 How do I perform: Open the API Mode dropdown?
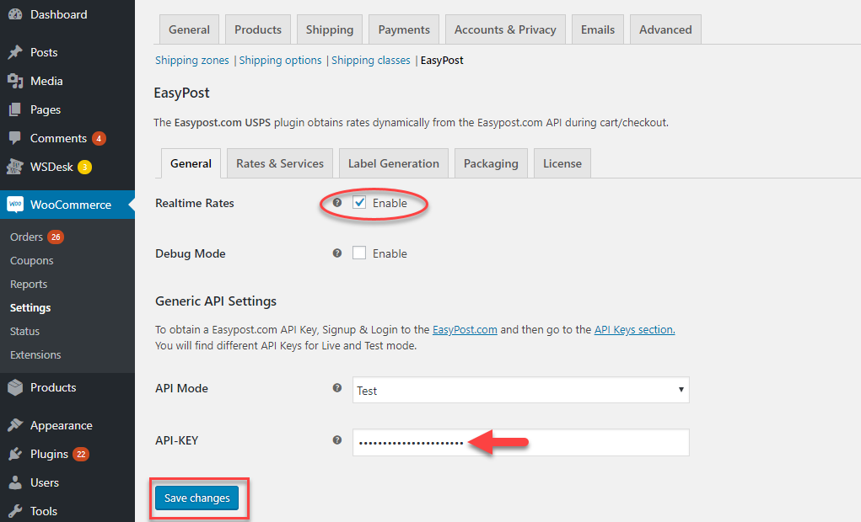(520, 390)
